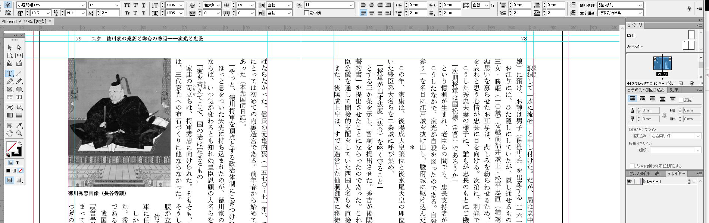
Task: Apply None color swatch button
Action: [x=20, y=171]
